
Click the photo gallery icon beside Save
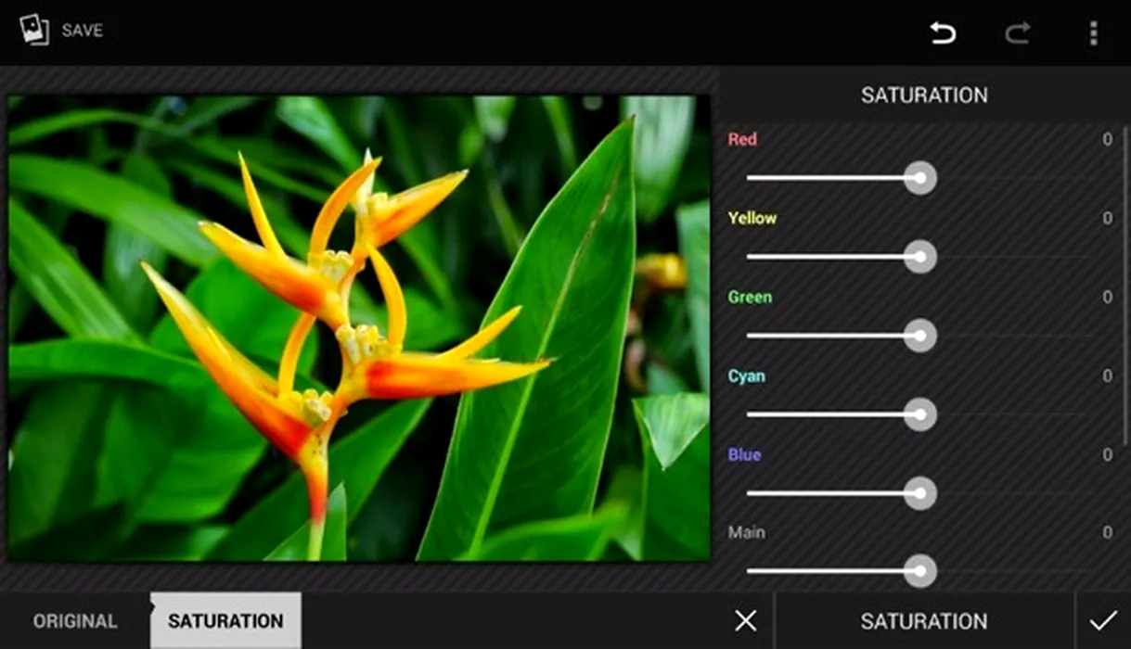click(x=33, y=31)
